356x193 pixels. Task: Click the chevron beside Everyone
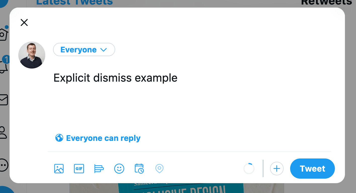[x=104, y=50]
